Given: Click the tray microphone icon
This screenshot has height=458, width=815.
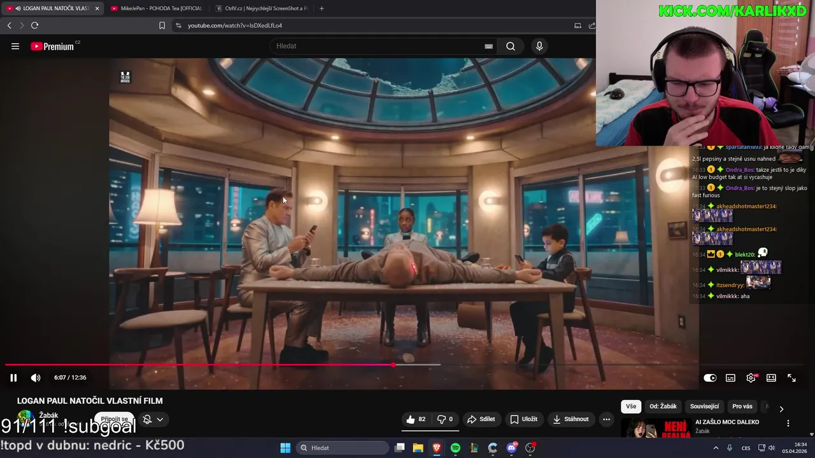Looking at the screenshot, I should [x=730, y=448].
